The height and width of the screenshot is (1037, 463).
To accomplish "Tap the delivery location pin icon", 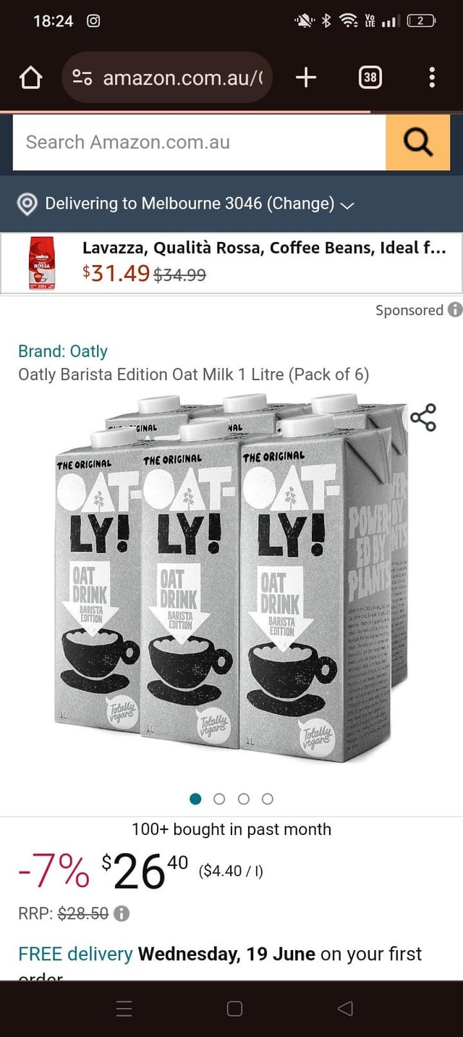I will [x=27, y=203].
